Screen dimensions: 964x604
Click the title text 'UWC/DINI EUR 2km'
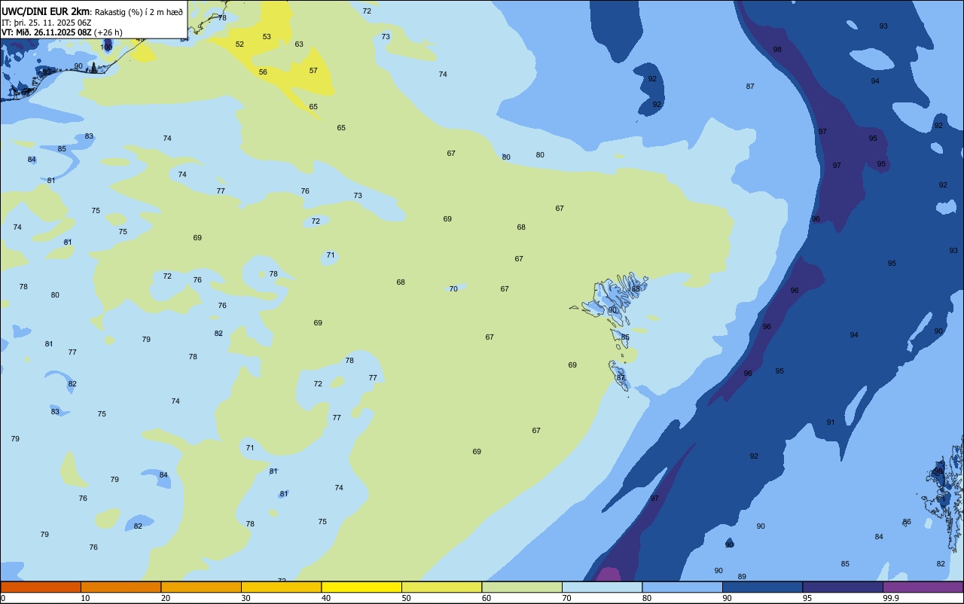(45, 11)
